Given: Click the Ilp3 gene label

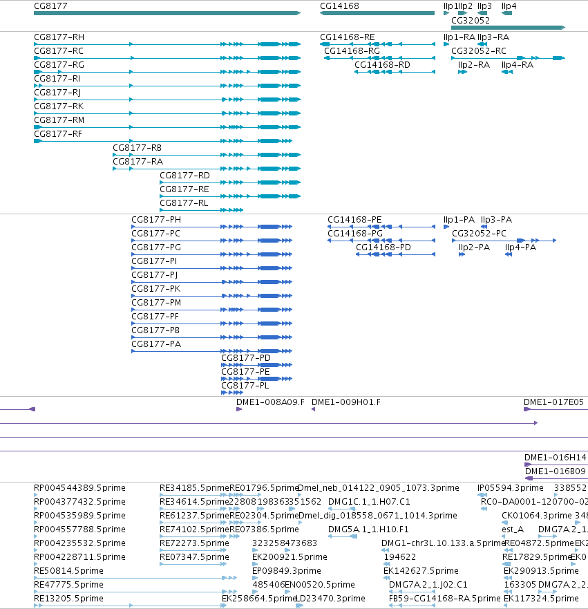Looking at the screenshot, I should [484, 6].
